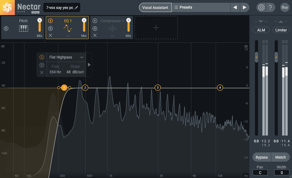
Task: Click the Pan value field
Action: (260, 173)
